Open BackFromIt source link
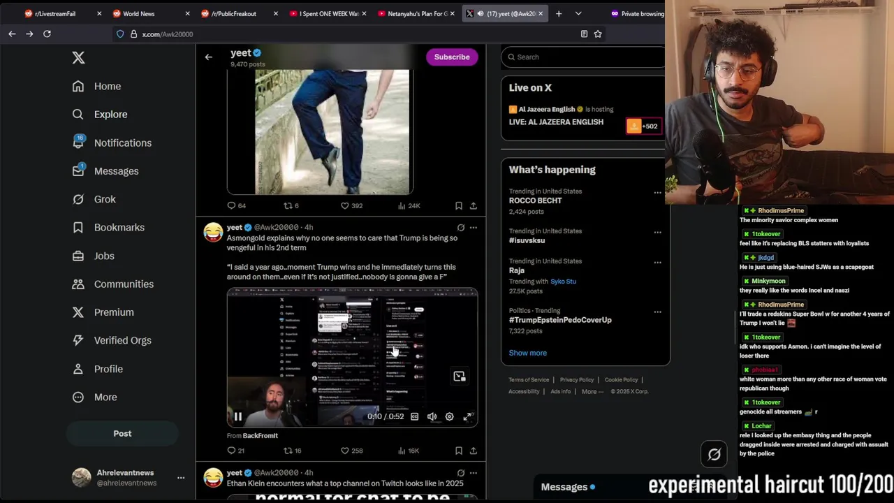 click(x=260, y=436)
